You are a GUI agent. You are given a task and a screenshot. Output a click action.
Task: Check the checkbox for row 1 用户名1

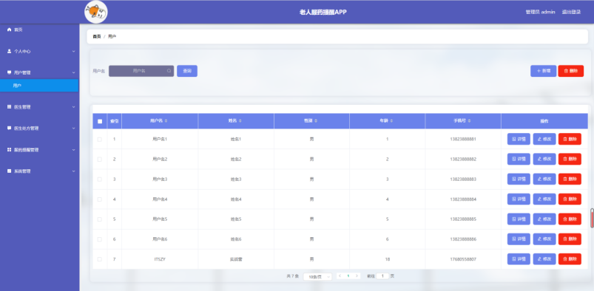tap(100, 140)
